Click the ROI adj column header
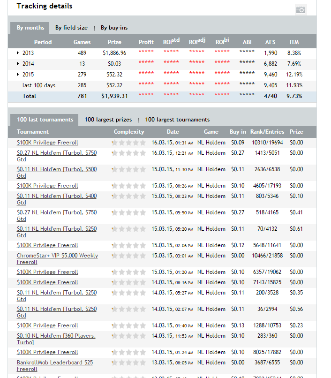 tap(197, 41)
